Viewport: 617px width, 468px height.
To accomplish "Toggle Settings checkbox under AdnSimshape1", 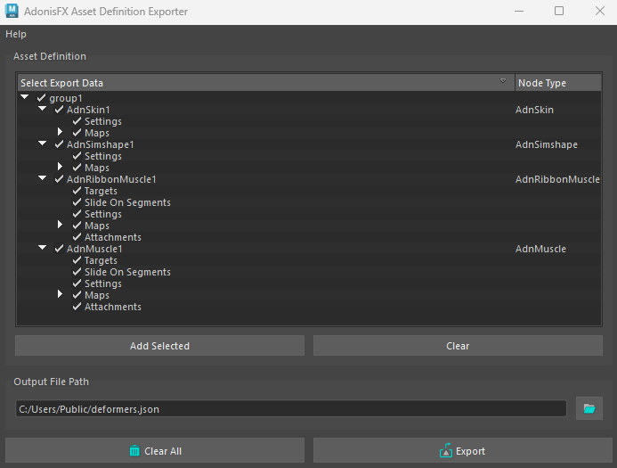I will [77, 156].
